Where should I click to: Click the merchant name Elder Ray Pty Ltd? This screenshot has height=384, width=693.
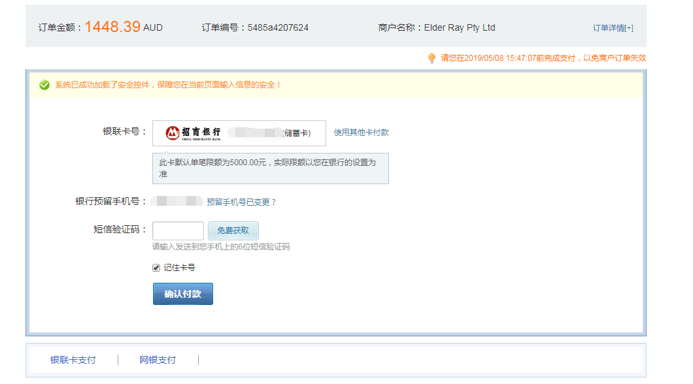click(460, 27)
